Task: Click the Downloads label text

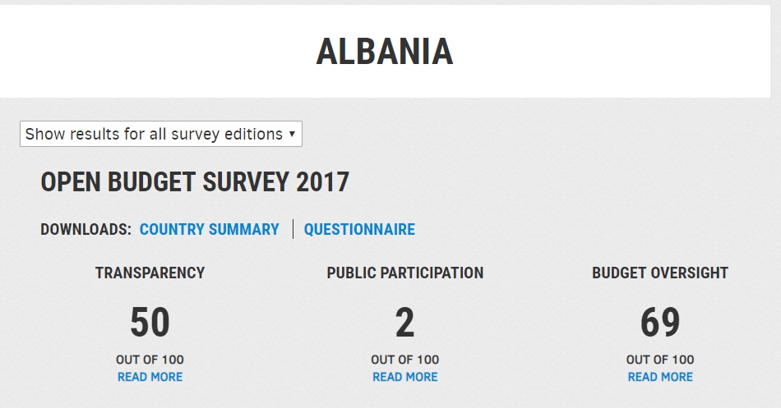Action: (85, 229)
